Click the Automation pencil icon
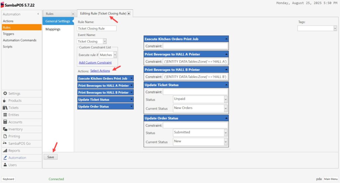The image size is (340, 183). pyautogui.click(x=5, y=158)
